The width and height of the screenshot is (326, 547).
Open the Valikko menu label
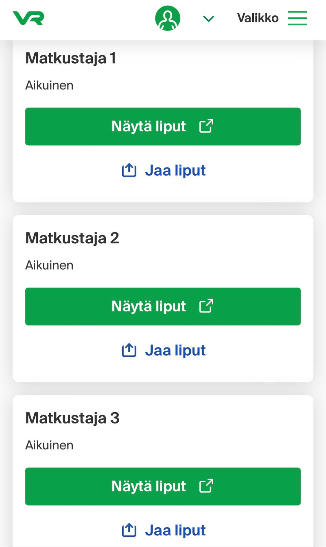point(258,18)
